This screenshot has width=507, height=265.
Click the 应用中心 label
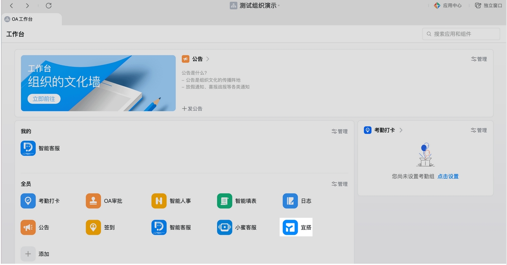click(x=452, y=6)
